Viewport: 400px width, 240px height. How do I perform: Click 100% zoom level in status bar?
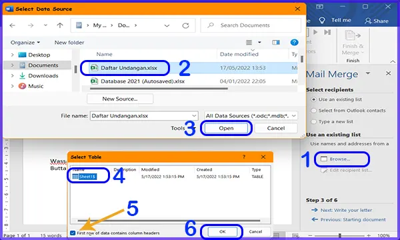pyautogui.click(x=383, y=235)
